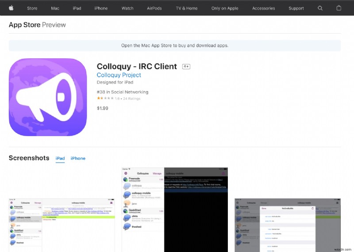The width and height of the screenshot is (354, 252).
Task: Open the shopping bag icon
Action: [x=339, y=8]
